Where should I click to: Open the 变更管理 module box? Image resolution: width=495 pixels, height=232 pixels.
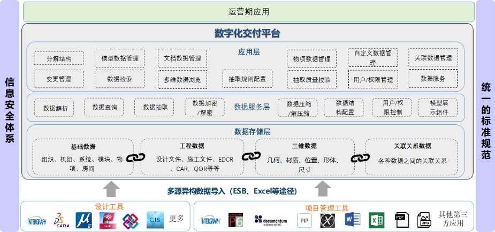point(59,79)
